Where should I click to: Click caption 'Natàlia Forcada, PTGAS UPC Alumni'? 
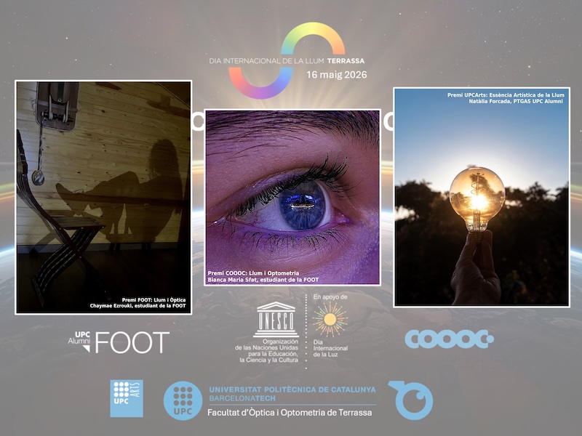coord(516,101)
